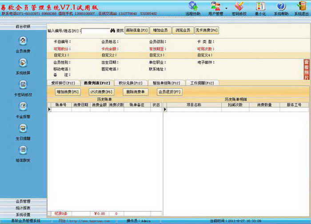Click the binoculars 查找 search icon

point(113,31)
